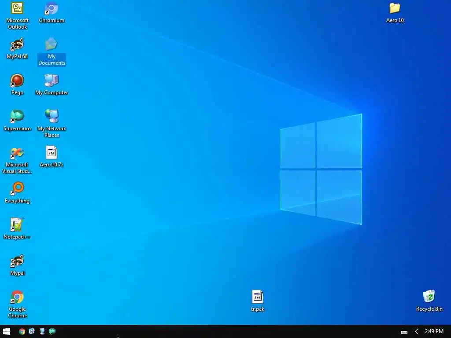Open the Start menu from the taskbar

(x=6, y=331)
